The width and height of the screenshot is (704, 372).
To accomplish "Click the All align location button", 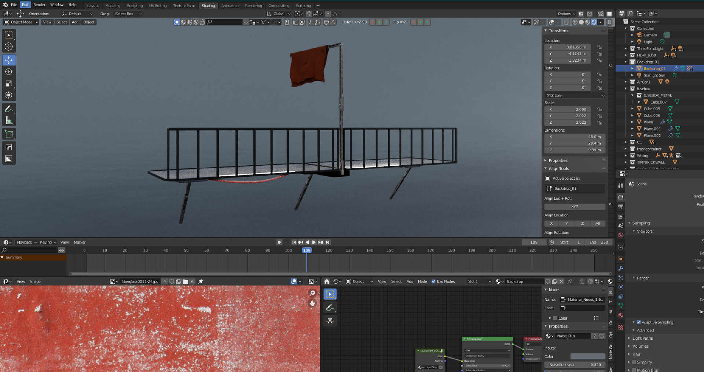I will click(x=598, y=223).
